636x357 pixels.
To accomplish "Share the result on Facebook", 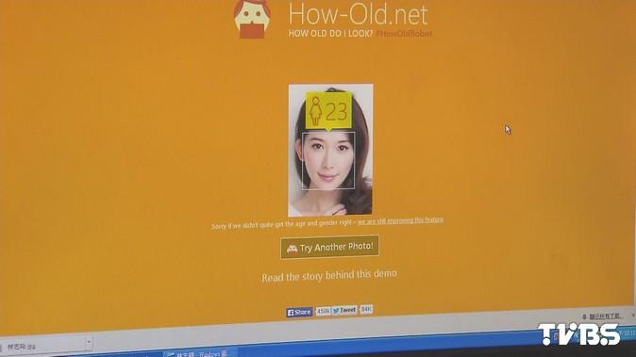I will click(299, 312).
